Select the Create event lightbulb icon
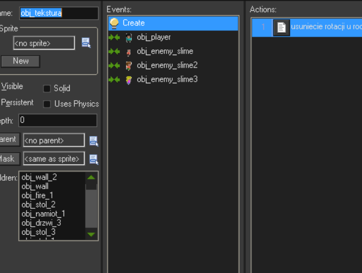 click(114, 23)
